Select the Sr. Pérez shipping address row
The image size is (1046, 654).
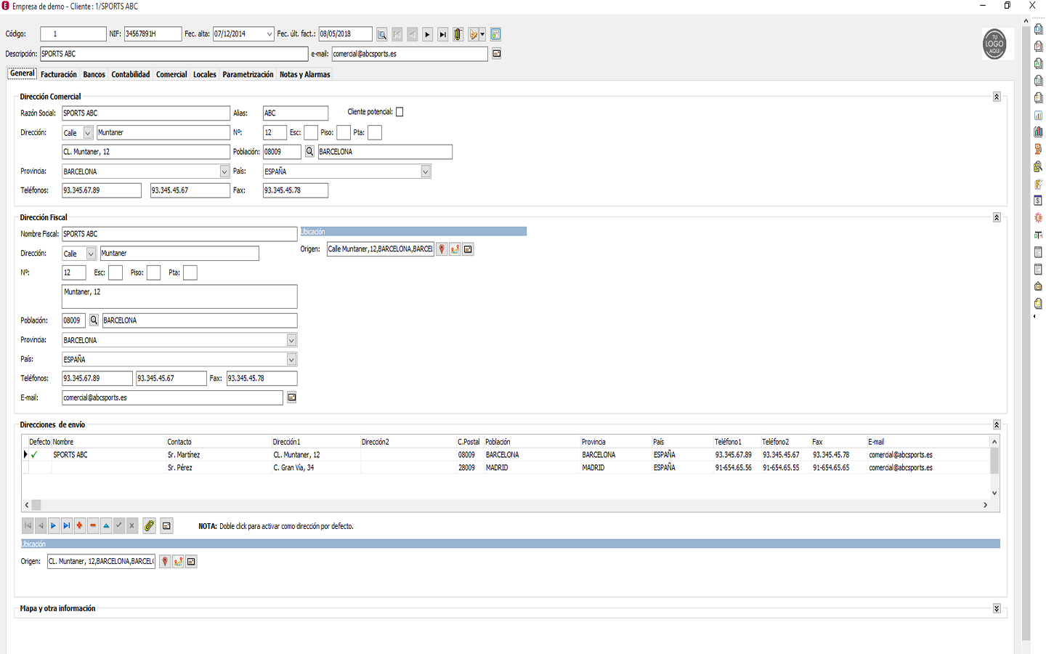[x=180, y=468]
